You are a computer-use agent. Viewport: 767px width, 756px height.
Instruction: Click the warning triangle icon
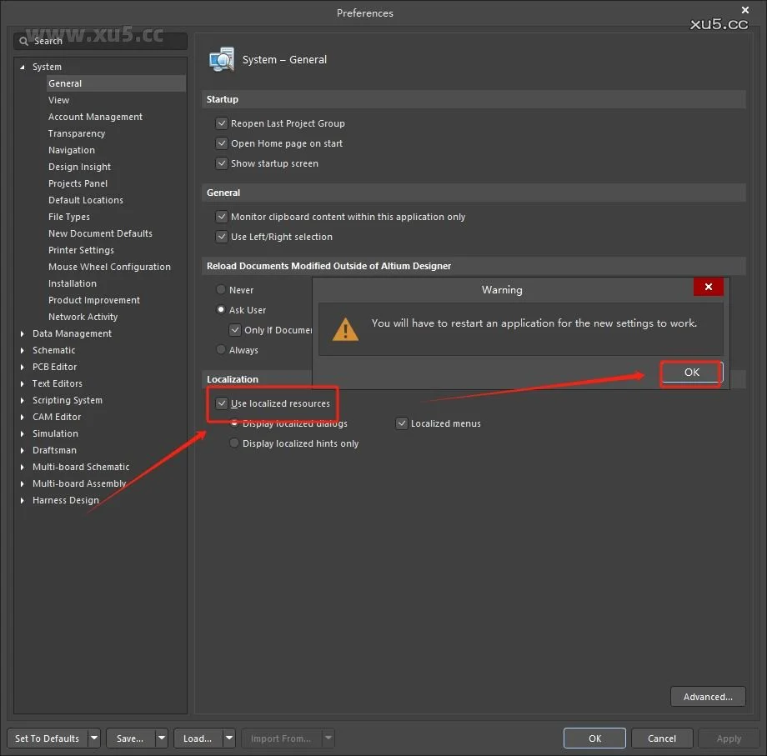click(345, 328)
